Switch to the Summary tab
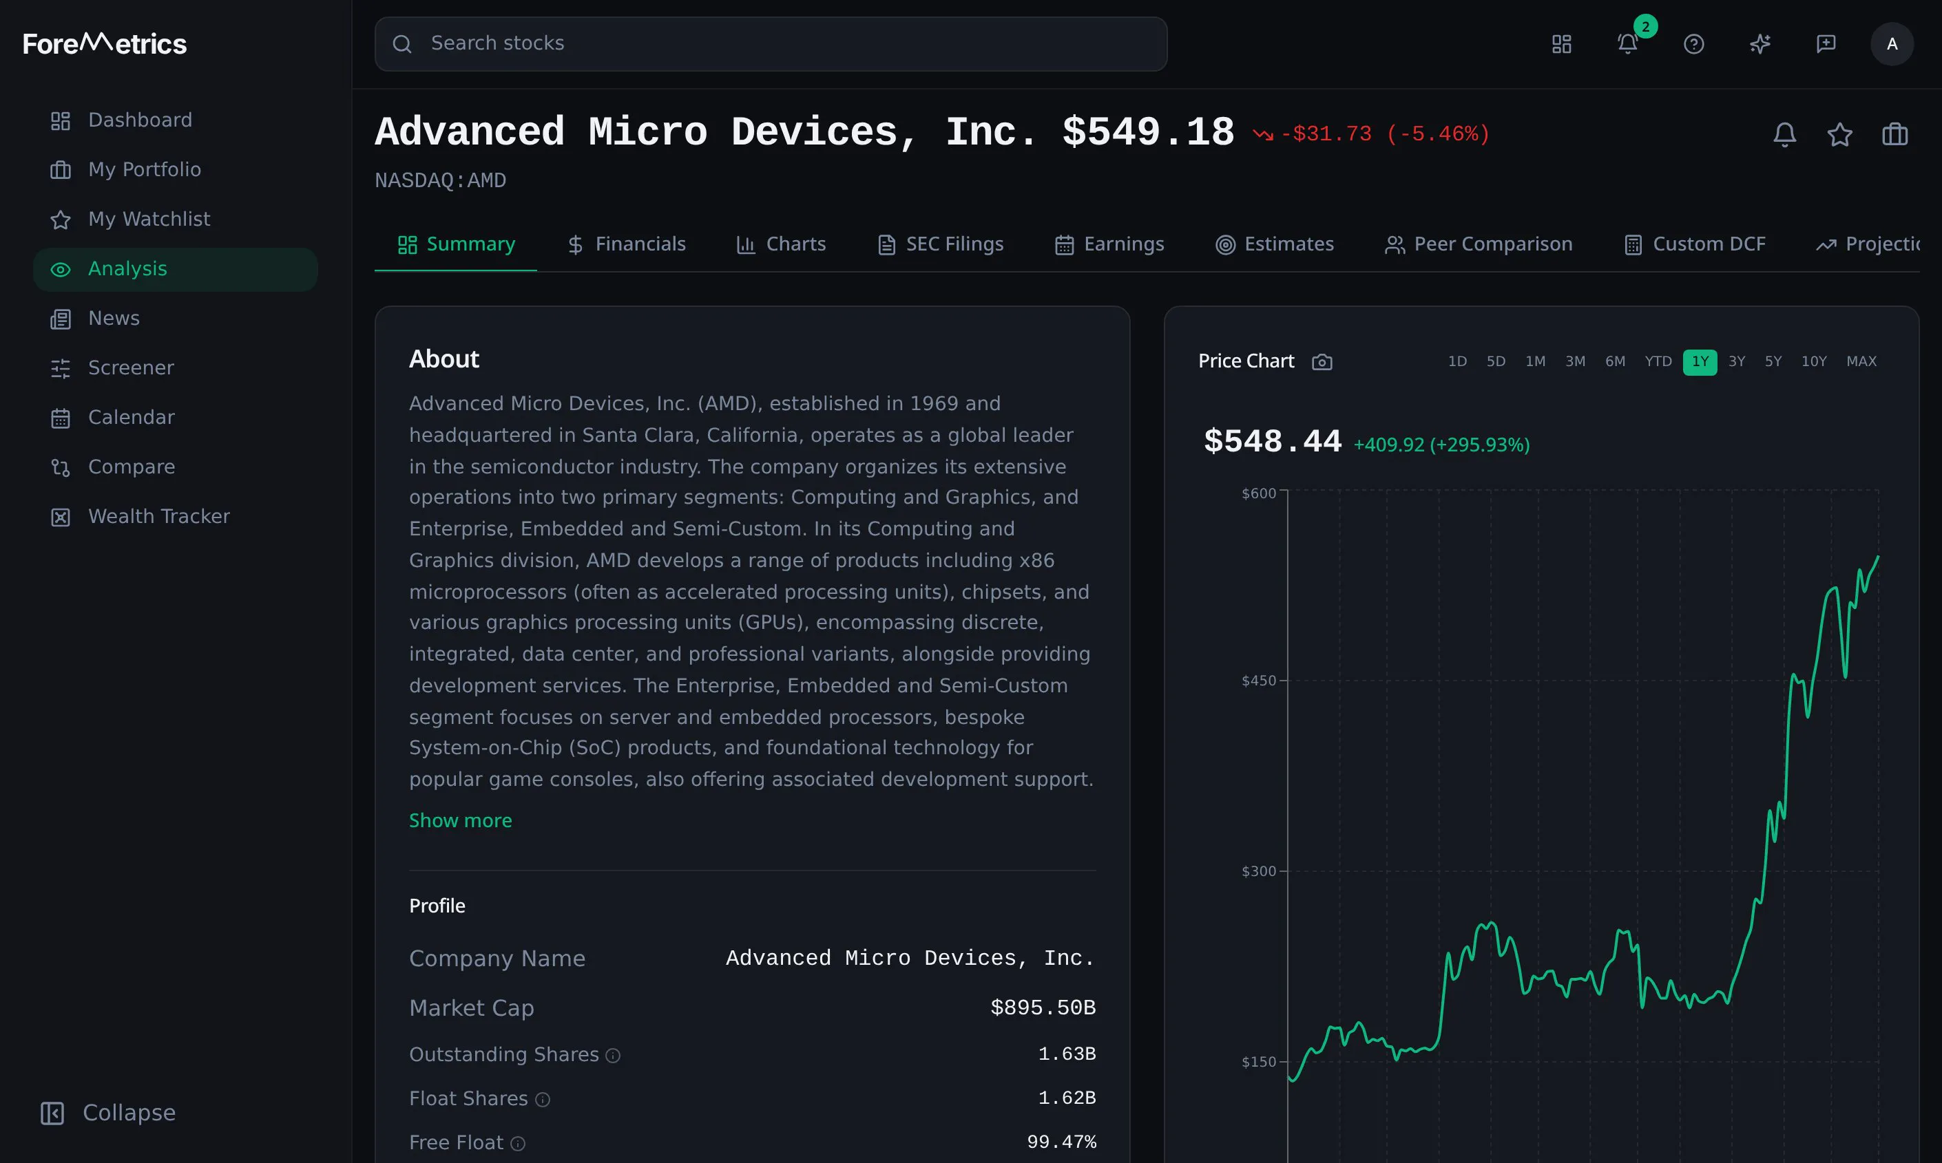The width and height of the screenshot is (1942, 1163). [455, 244]
